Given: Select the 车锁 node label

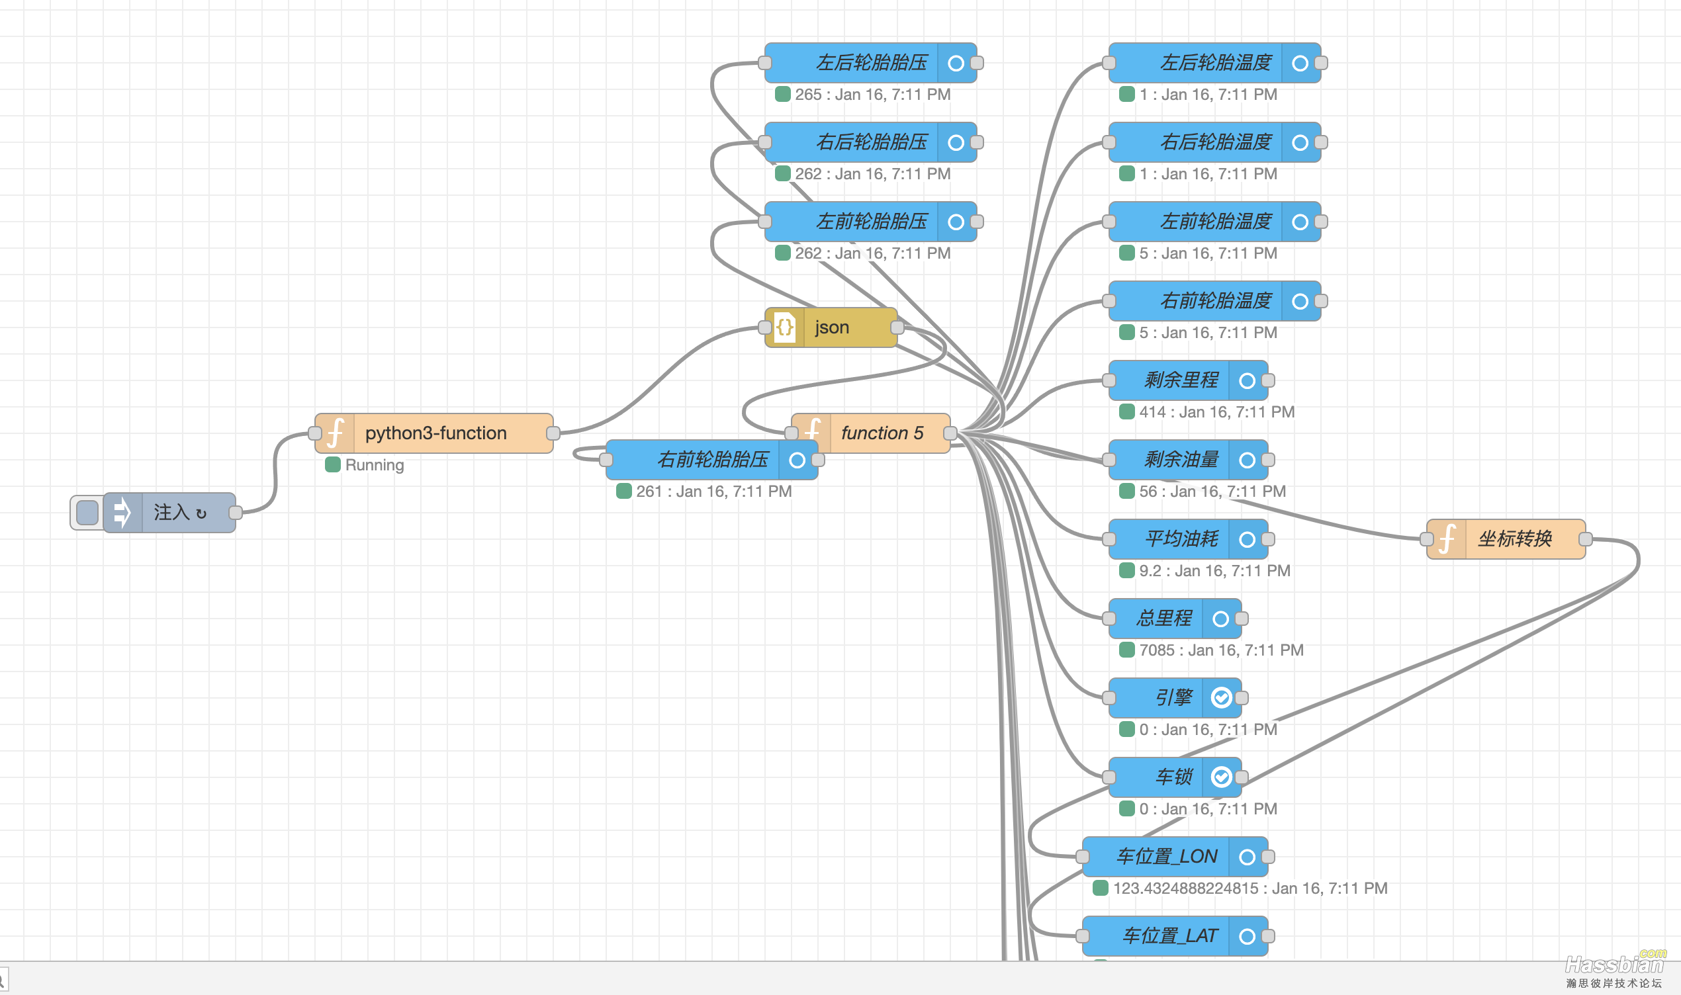Looking at the screenshot, I should click(1173, 777).
